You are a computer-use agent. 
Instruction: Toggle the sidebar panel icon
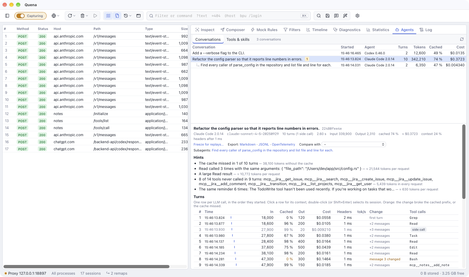point(7,16)
